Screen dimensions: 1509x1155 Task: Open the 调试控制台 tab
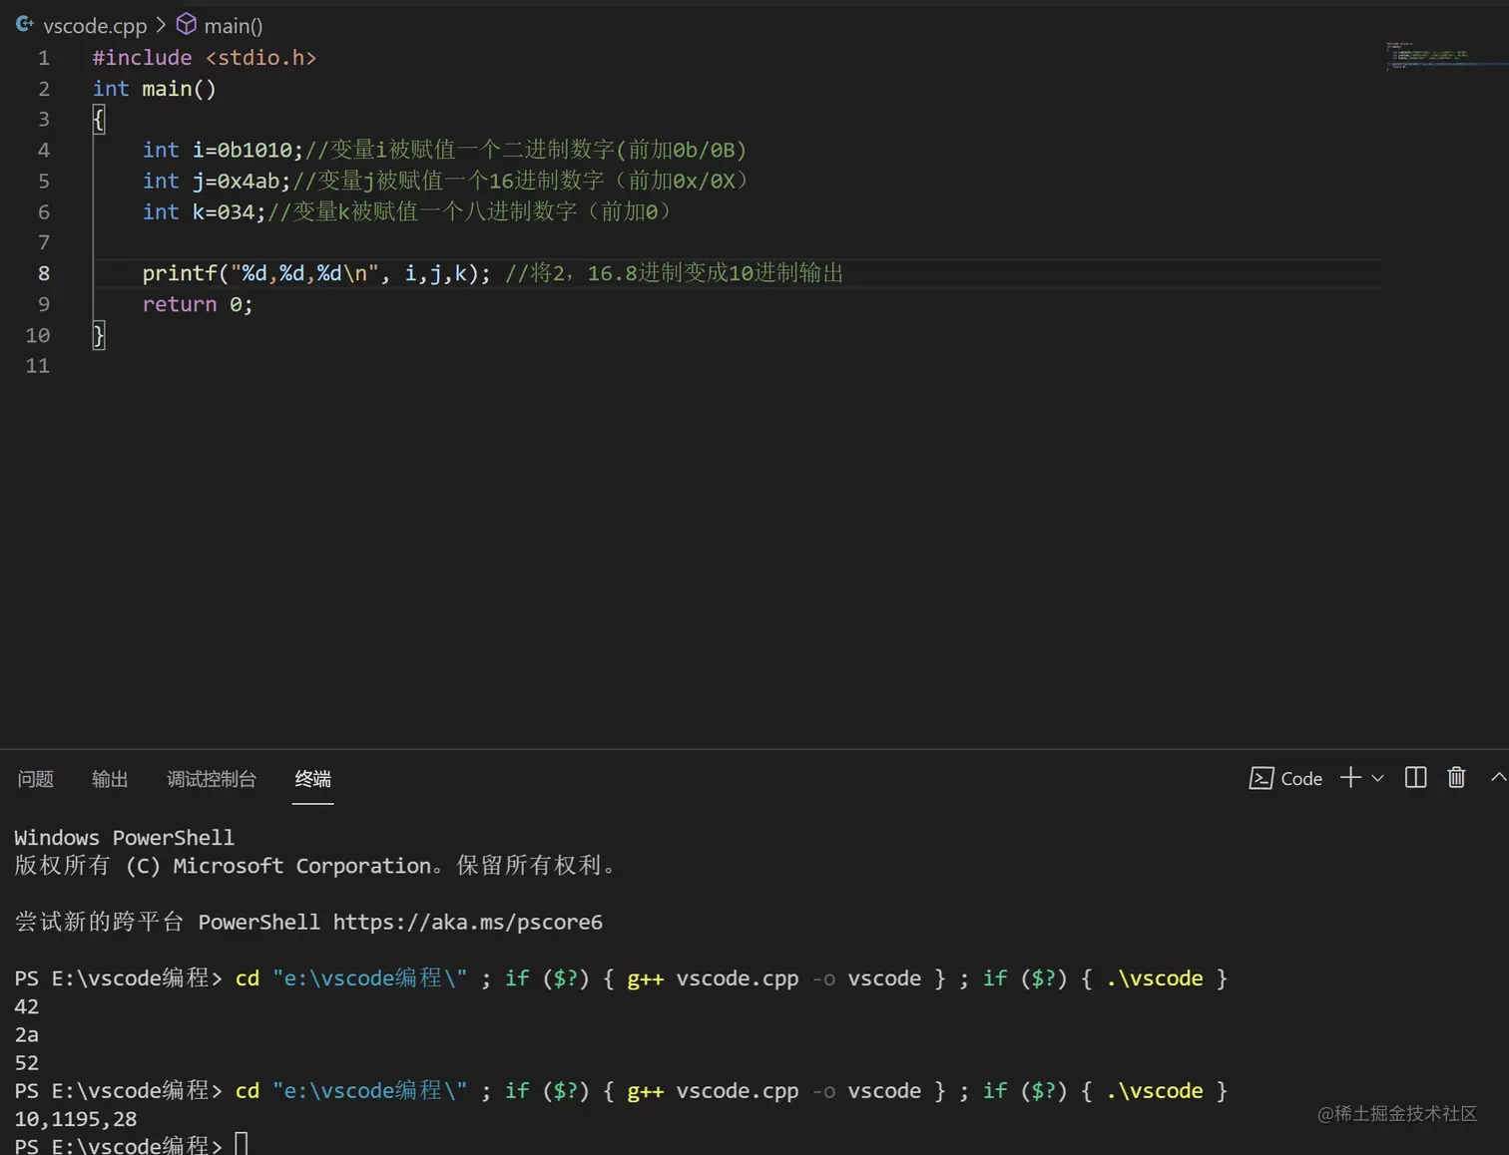coord(212,779)
